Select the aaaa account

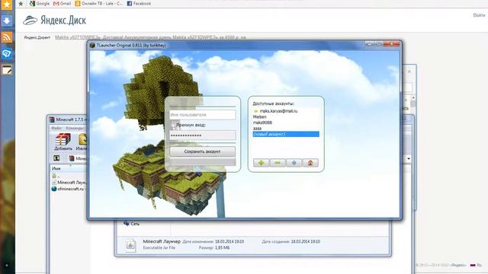[286, 129]
